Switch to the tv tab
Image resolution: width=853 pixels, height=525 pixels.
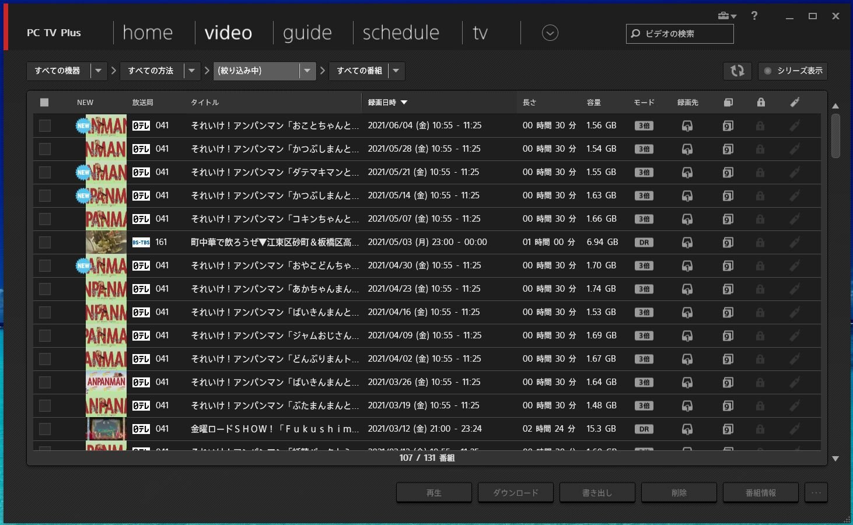pos(480,33)
